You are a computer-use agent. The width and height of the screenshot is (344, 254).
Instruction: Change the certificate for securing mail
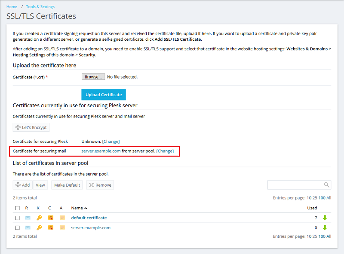[165, 151]
